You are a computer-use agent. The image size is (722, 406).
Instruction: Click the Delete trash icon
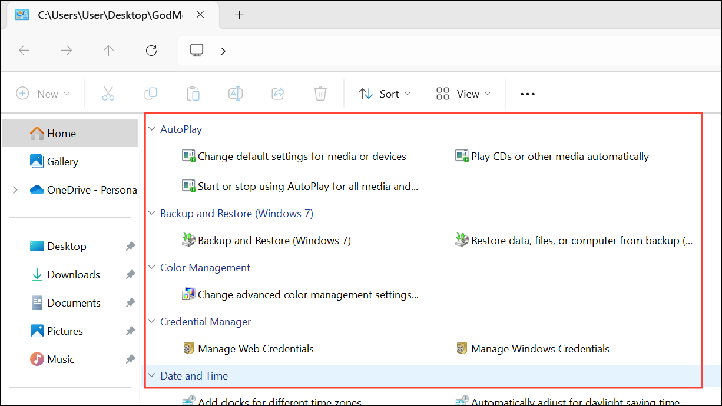click(x=320, y=94)
